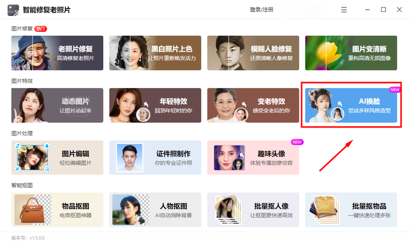410x243 pixels.
Task: Open the AI换脸 face swap feature
Action: [351, 105]
